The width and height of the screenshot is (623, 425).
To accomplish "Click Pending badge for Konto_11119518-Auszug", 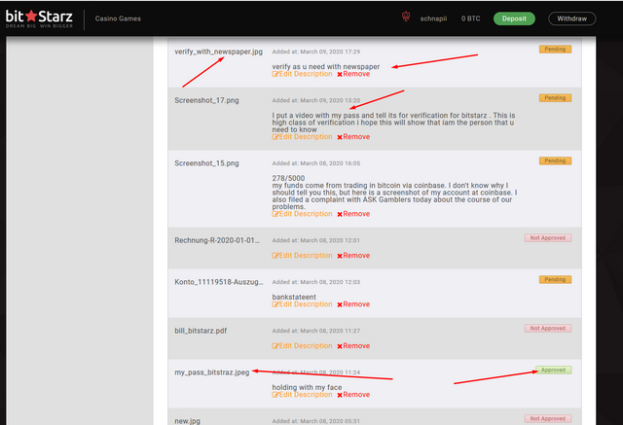I will pos(555,279).
